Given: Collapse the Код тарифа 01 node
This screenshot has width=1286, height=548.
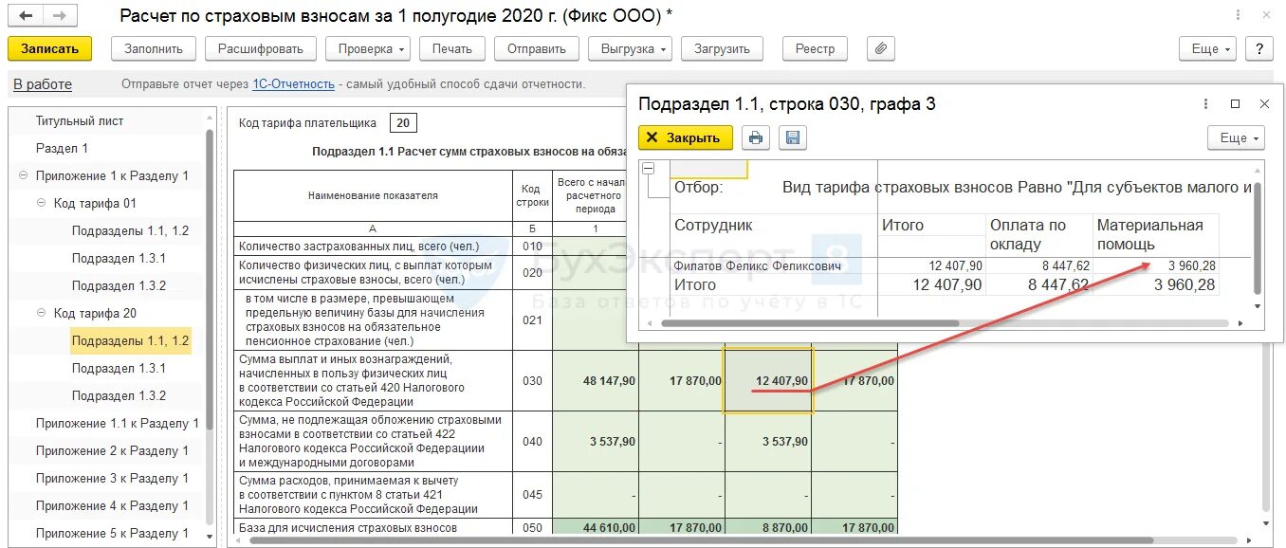Looking at the screenshot, I should point(41,204).
